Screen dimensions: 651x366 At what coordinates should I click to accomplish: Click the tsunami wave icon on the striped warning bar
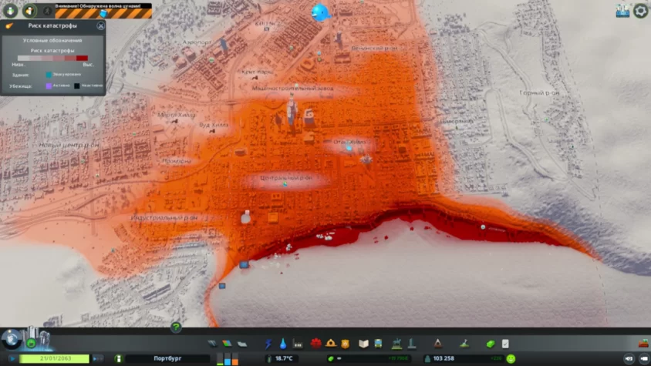(x=104, y=14)
